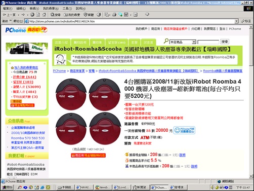Click the Stop loading toolbar icon
This screenshot has height=191, width=254.
tap(32, 15)
